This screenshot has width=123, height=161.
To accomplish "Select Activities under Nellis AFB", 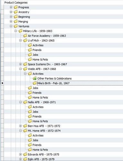I will 38,107.
